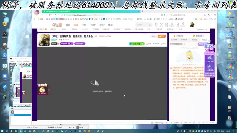Click the green 可领次数 1 button

pos(137,43)
